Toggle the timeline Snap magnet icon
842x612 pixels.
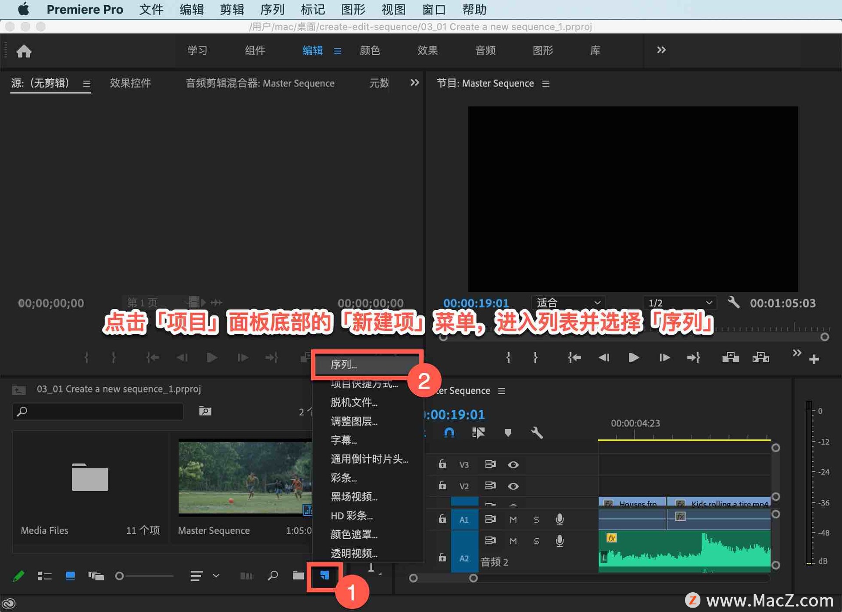click(449, 433)
